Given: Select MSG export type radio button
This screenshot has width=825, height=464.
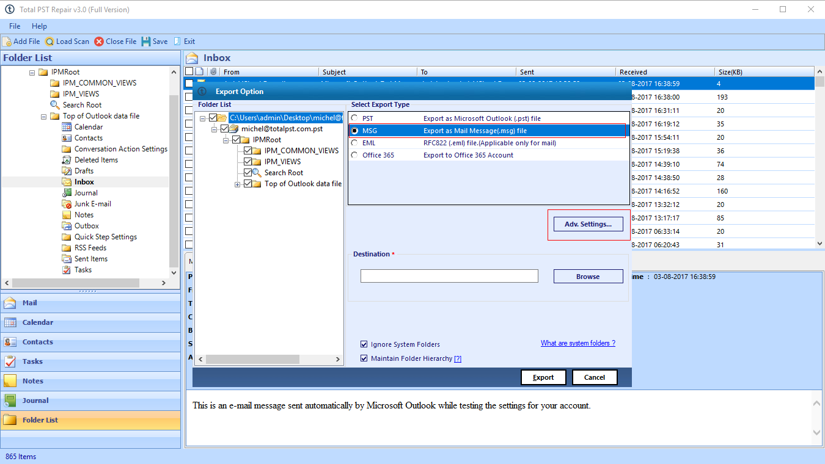Looking at the screenshot, I should (354, 131).
